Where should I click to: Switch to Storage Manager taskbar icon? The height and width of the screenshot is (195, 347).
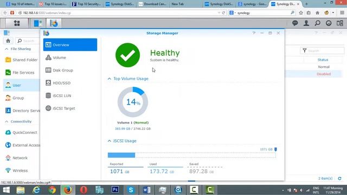[x=54, y=23]
